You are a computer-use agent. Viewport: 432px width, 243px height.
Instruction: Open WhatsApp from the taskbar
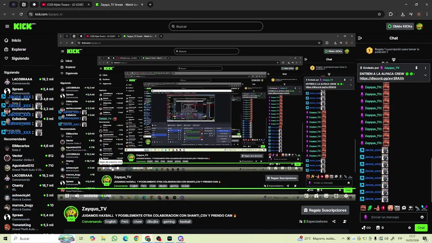114,239
